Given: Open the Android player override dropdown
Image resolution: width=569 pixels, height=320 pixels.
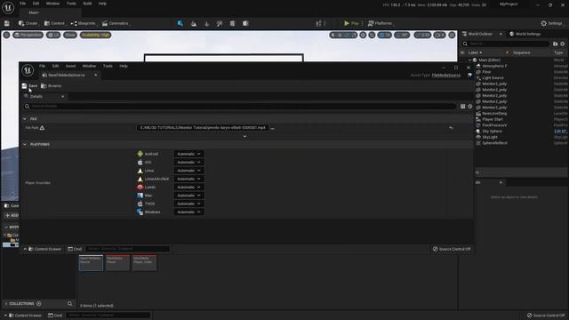Looking at the screenshot, I should tap(188, 154).
